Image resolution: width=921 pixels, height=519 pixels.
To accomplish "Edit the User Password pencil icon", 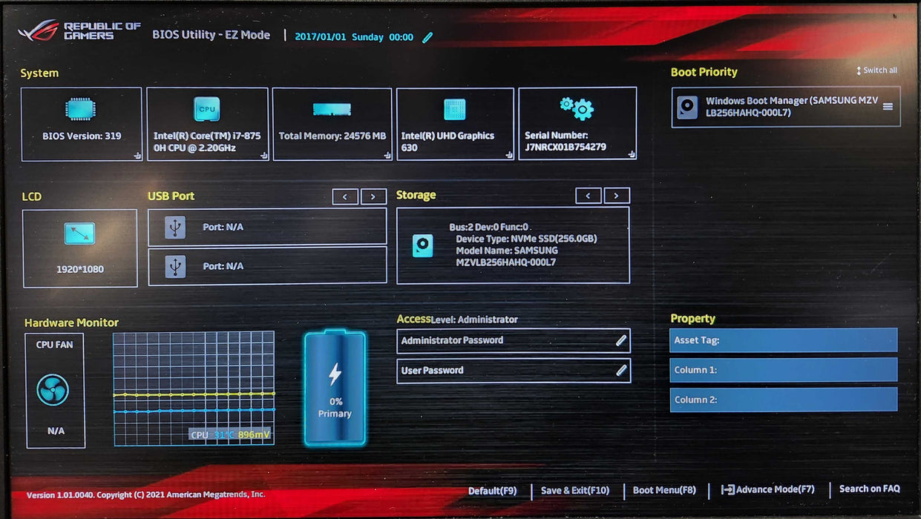I will pos(621,371).
